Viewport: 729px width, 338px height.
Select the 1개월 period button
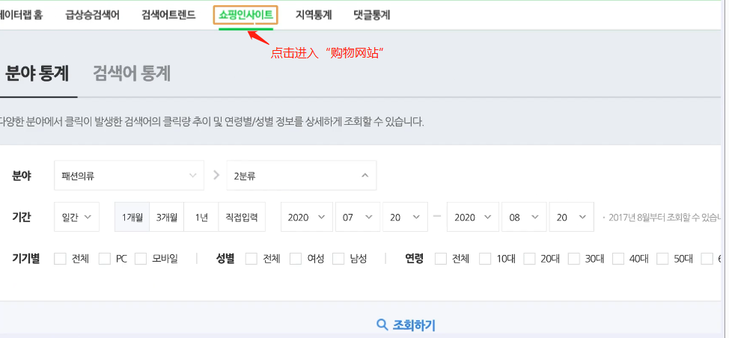[x=132, y=217]
